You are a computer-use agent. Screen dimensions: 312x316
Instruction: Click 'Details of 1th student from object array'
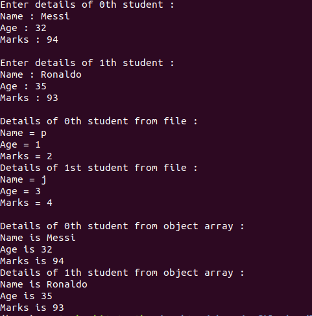[122, 273]
